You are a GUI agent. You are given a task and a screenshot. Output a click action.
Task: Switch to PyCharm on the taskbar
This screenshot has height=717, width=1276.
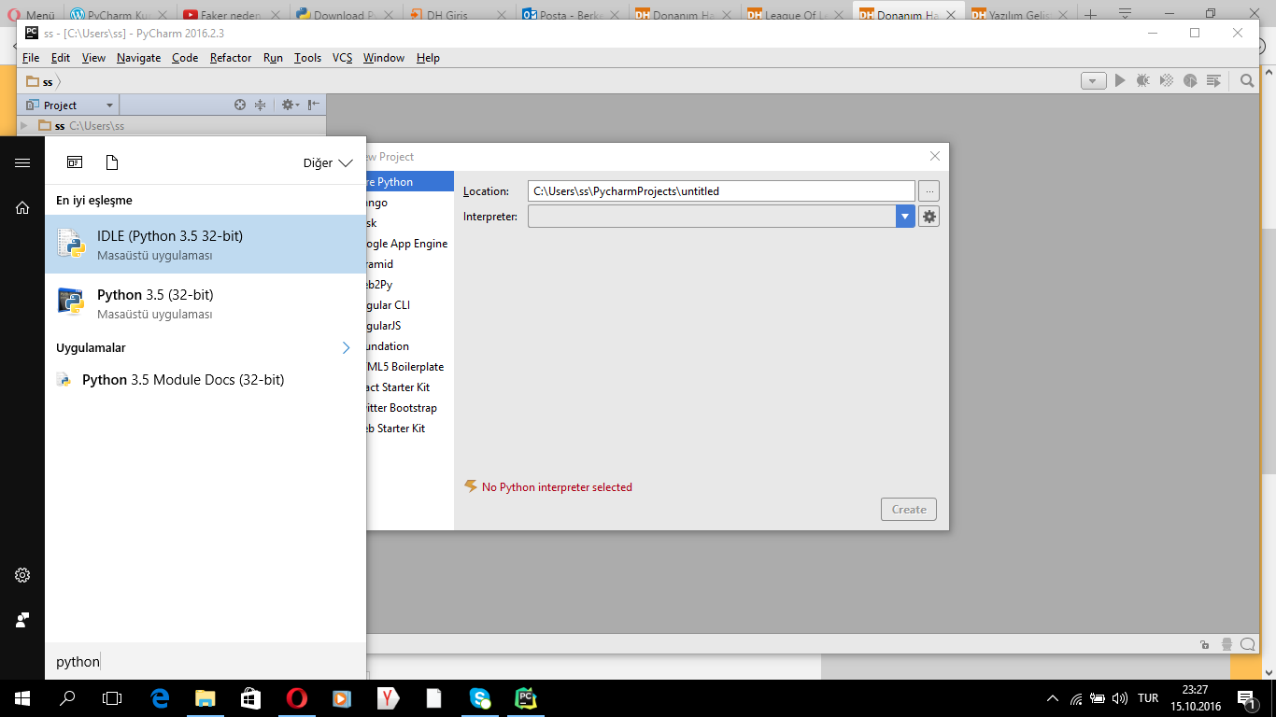click(526, 697)
